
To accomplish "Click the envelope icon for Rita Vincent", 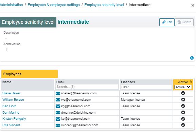I will click(58, 125).
